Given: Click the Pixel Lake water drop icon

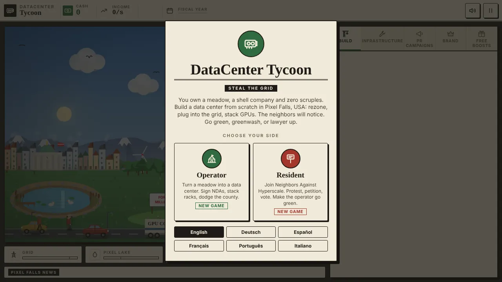Looking at the screenshot, I should coord(95,255).
